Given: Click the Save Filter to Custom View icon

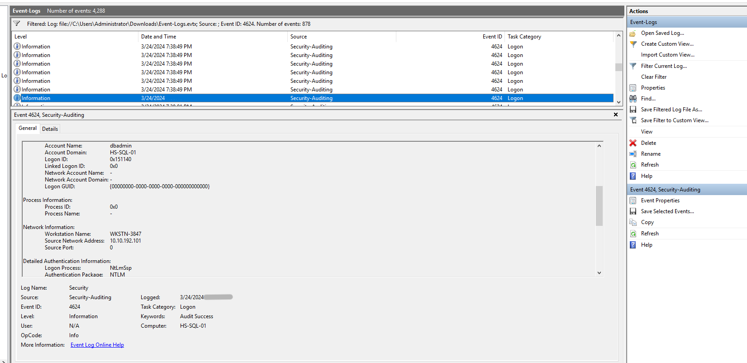Looking at the screenshot, I should pos(633,120).
